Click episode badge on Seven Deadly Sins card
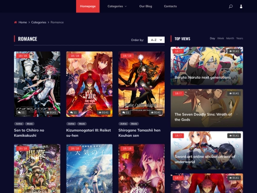 [178, 93]
